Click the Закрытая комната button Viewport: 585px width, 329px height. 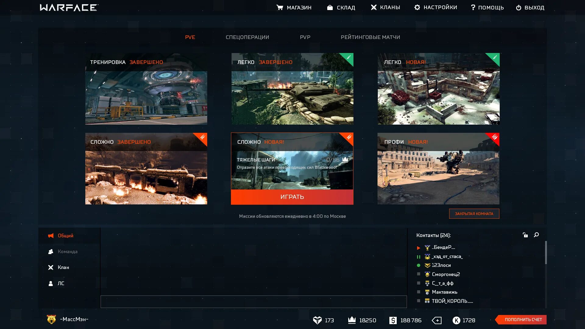[474, 214]
